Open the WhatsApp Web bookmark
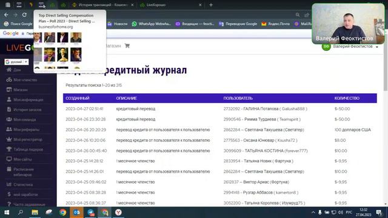Image resolution: width=388 pixels, height=218 pixels. (x=152, y=24)
